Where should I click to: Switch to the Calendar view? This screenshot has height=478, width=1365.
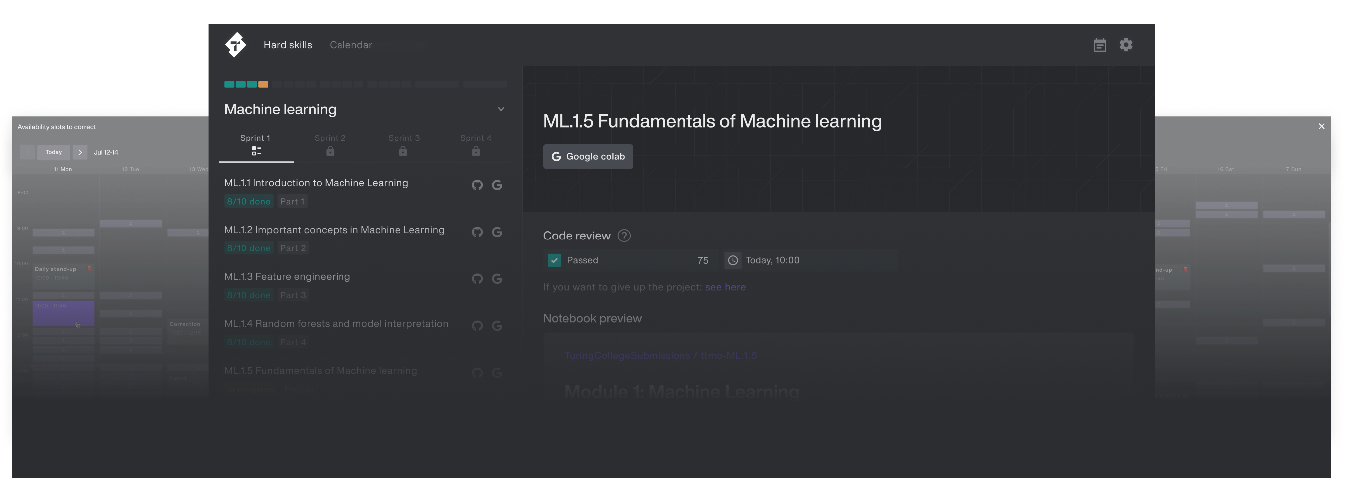(x=351, y=45)
